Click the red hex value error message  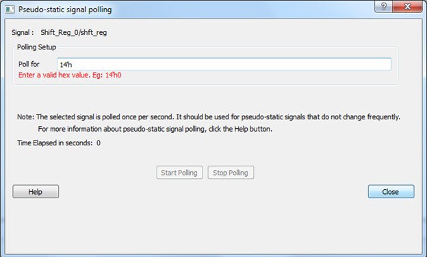pos(70,75)
